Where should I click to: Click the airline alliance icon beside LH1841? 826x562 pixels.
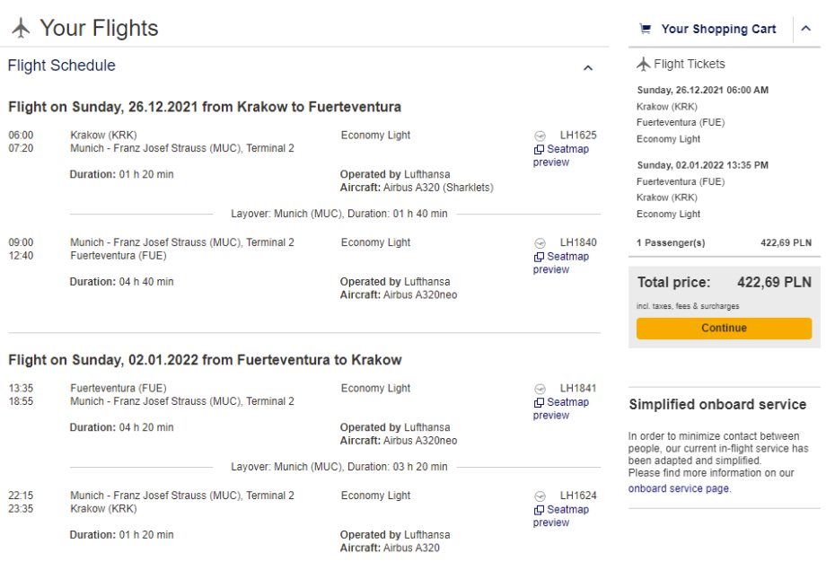pyautogui.click(x=540, y=389)
